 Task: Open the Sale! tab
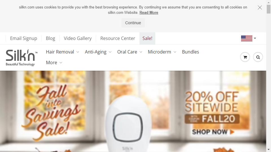pyautogui.click(x=147, y=38)
